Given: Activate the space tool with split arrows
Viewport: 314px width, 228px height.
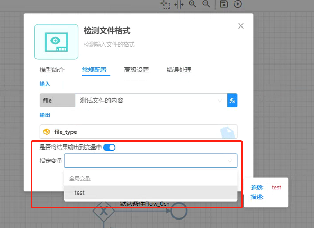Looking at the screenshot, I should [x=179, y=4].
